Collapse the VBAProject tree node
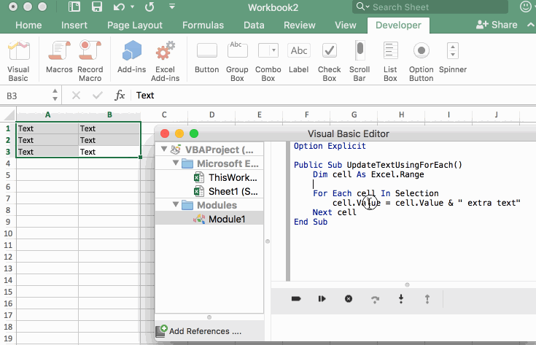 pos(164,149)
